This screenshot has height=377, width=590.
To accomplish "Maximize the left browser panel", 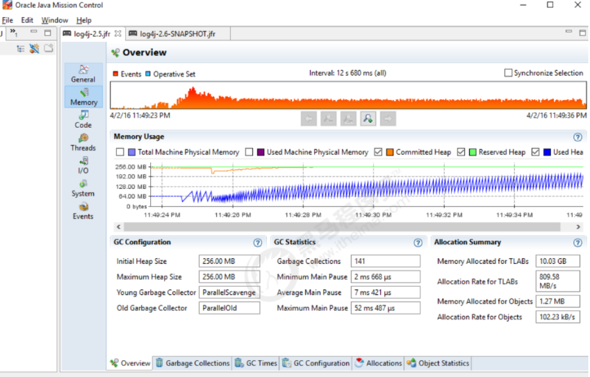I will tap(48, 33).
